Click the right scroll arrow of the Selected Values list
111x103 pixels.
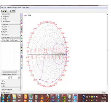pyautogui.click(x=19, y=71)
